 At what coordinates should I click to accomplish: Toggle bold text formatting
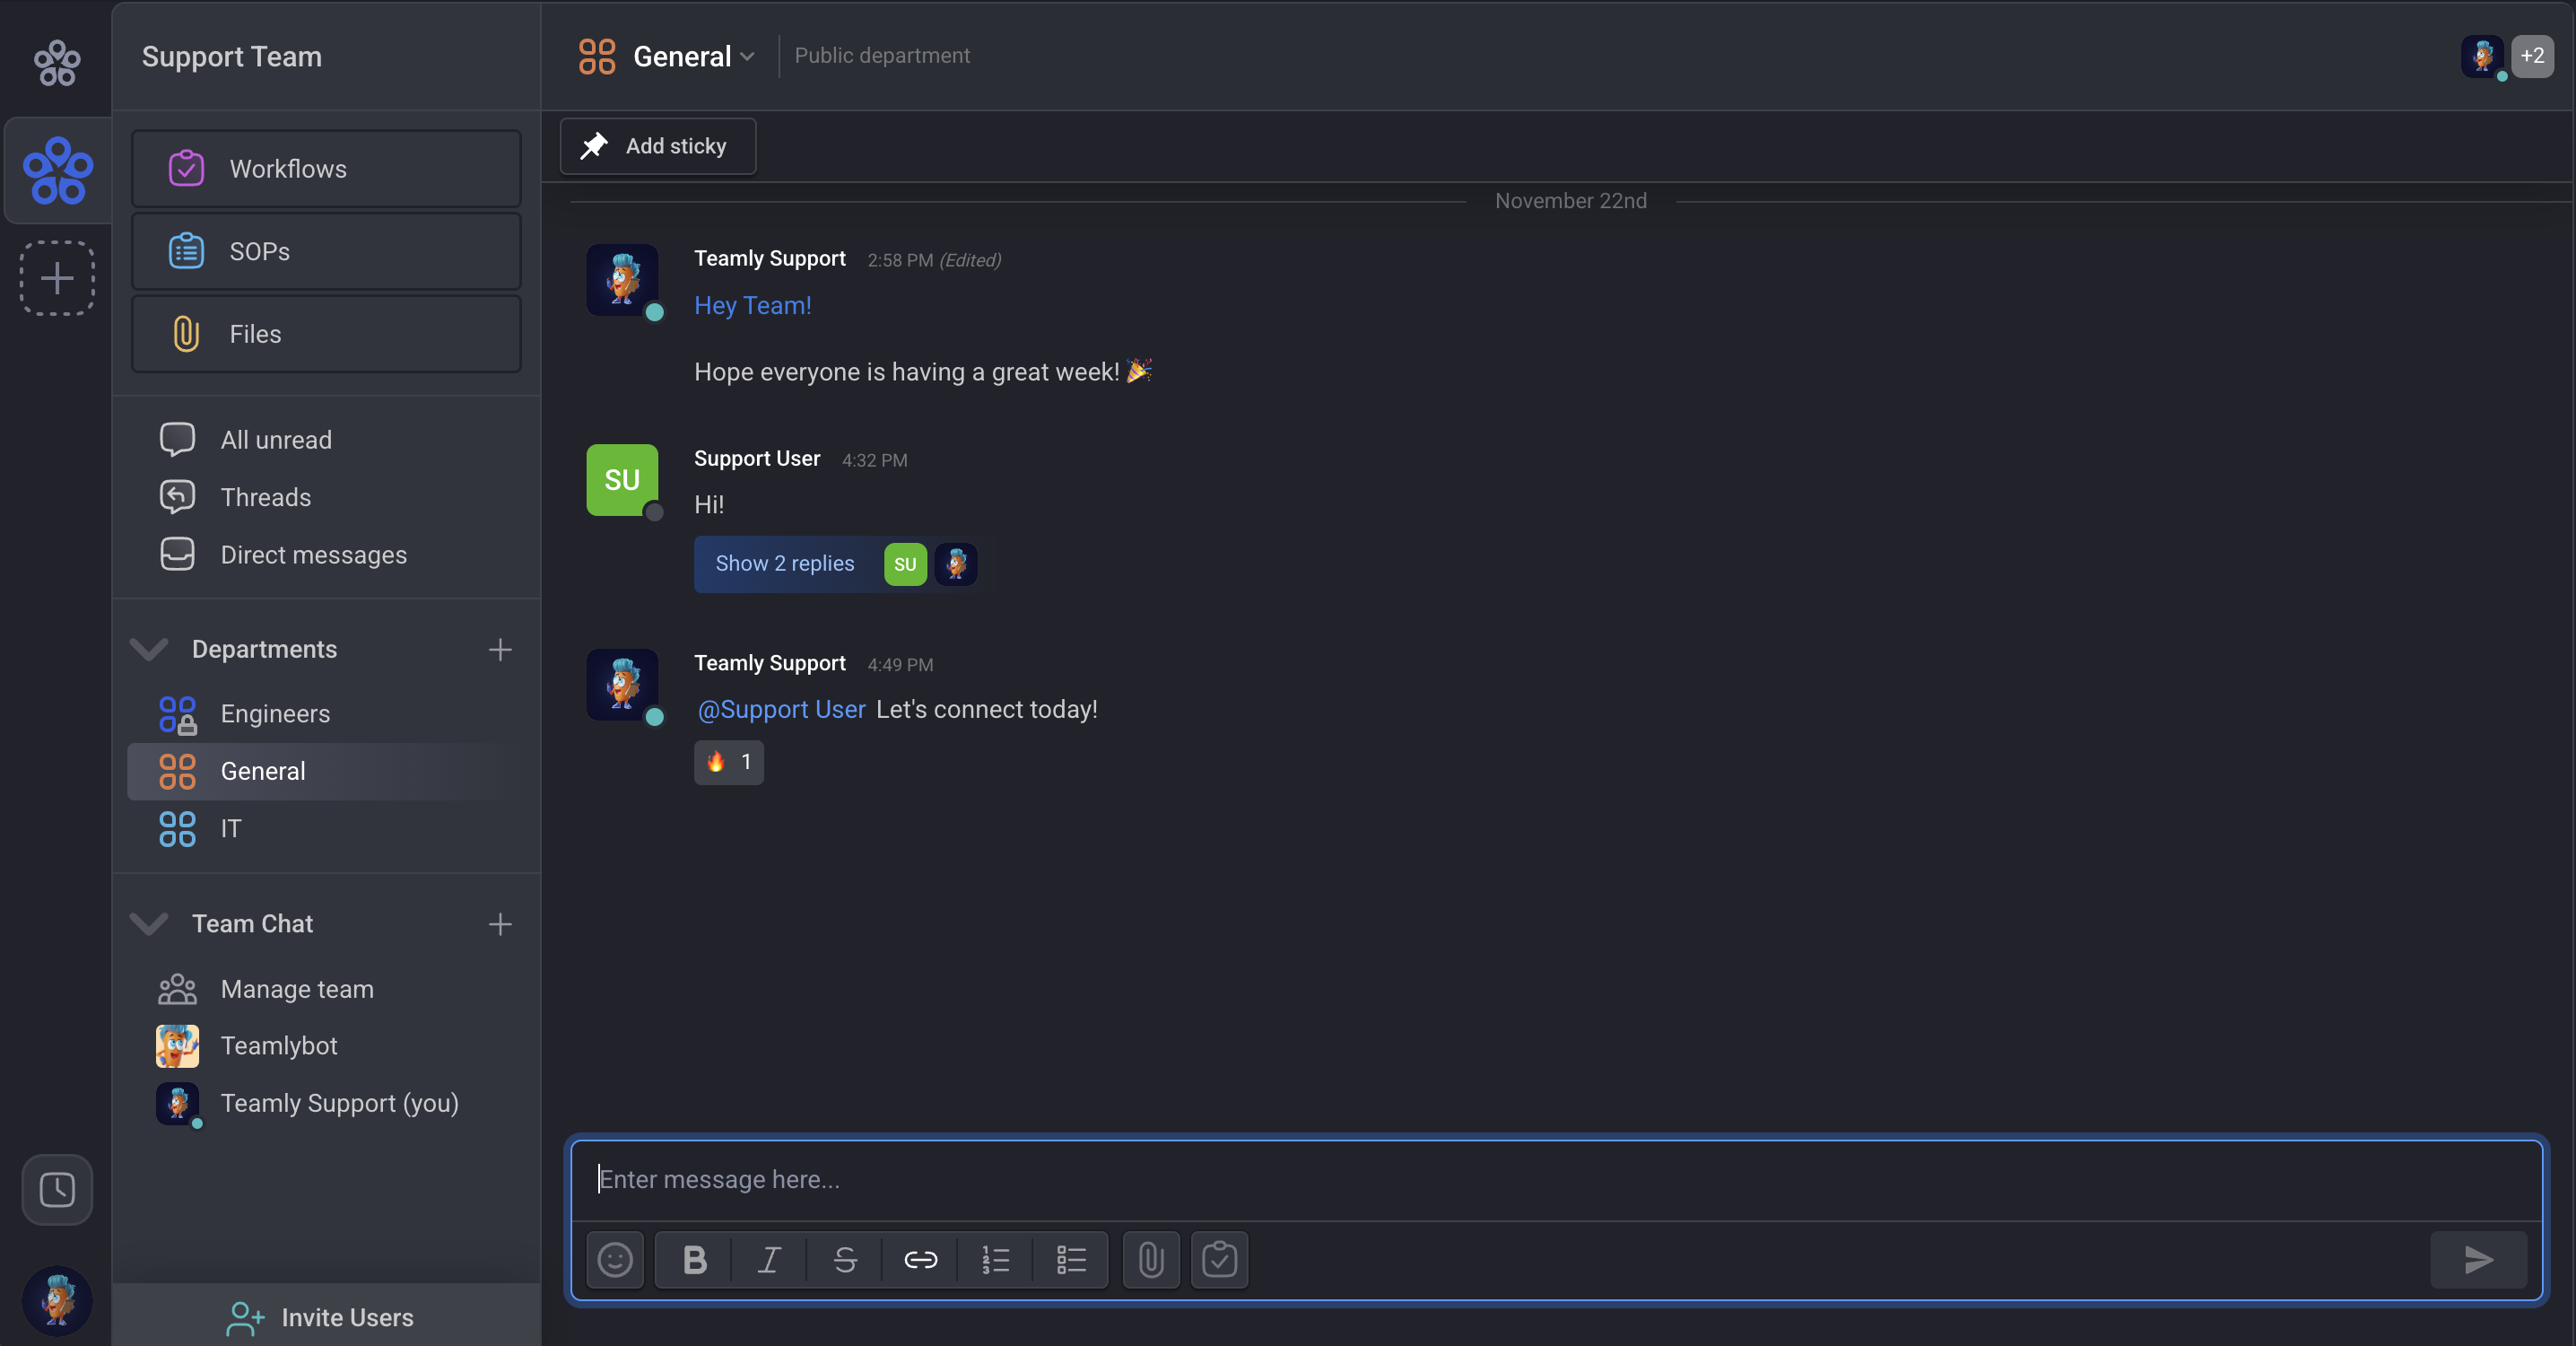click(x=694, y=1259)
